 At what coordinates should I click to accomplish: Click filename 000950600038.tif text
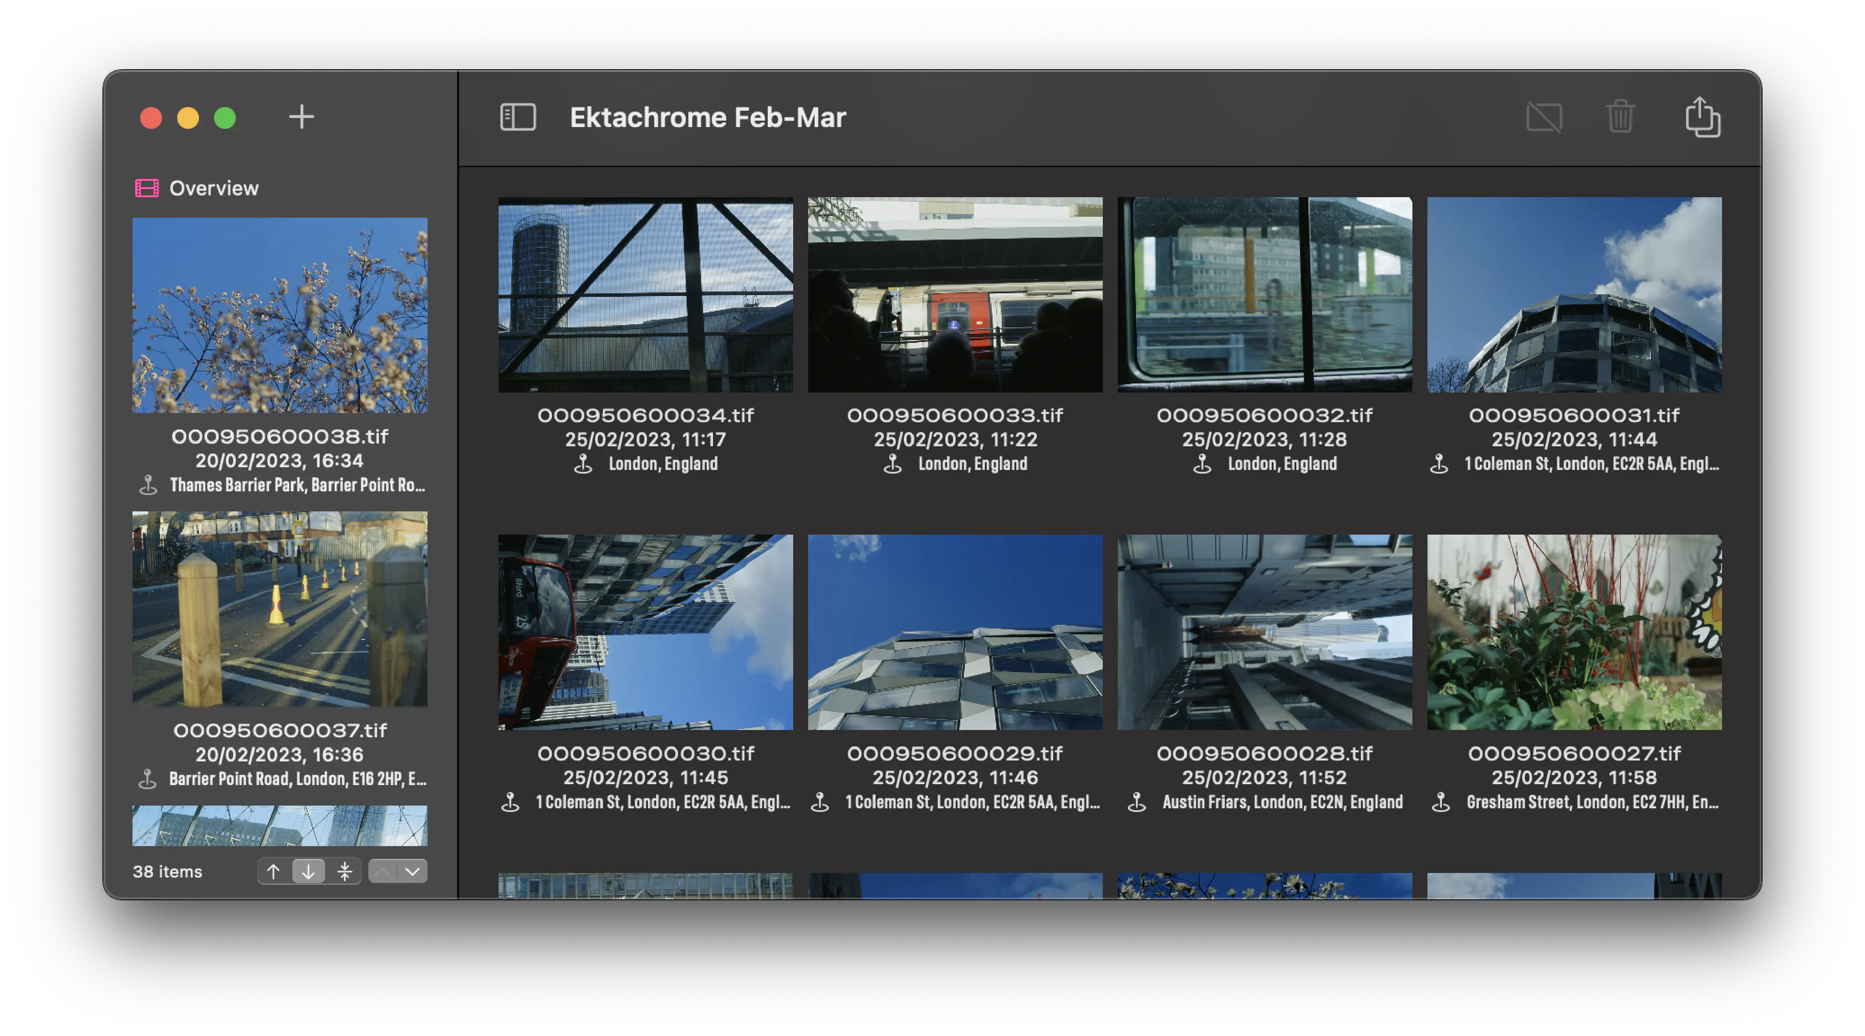280,437
